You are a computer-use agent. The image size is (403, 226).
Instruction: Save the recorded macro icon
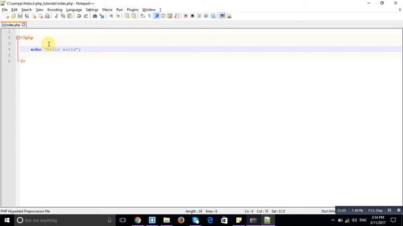[x=213, y=16]
